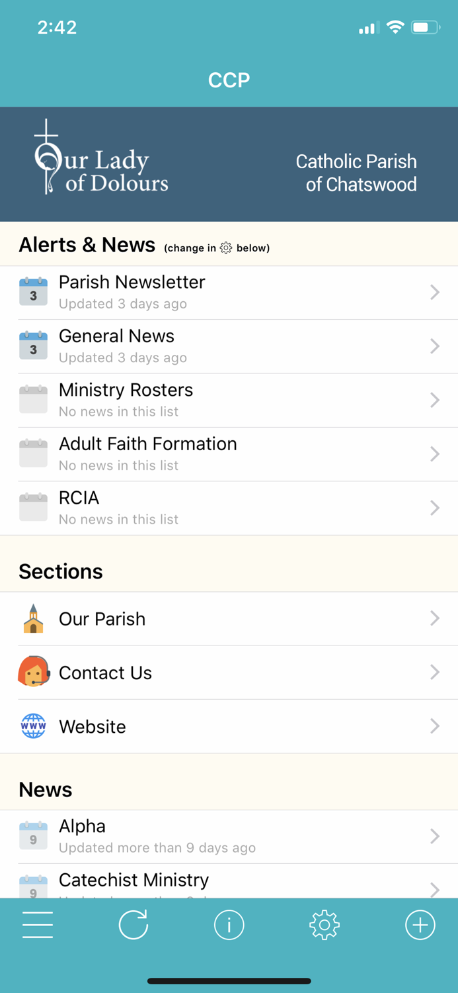Tap the Our Parish church icon

[x=33, y=618]
